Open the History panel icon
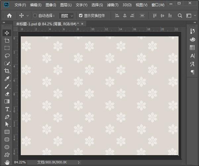The image size is (199, 166). click(x=192, y=31)
